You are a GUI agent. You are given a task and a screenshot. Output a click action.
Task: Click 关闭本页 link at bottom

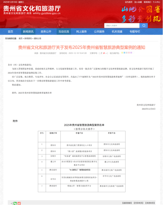click(x=150, y=203)
